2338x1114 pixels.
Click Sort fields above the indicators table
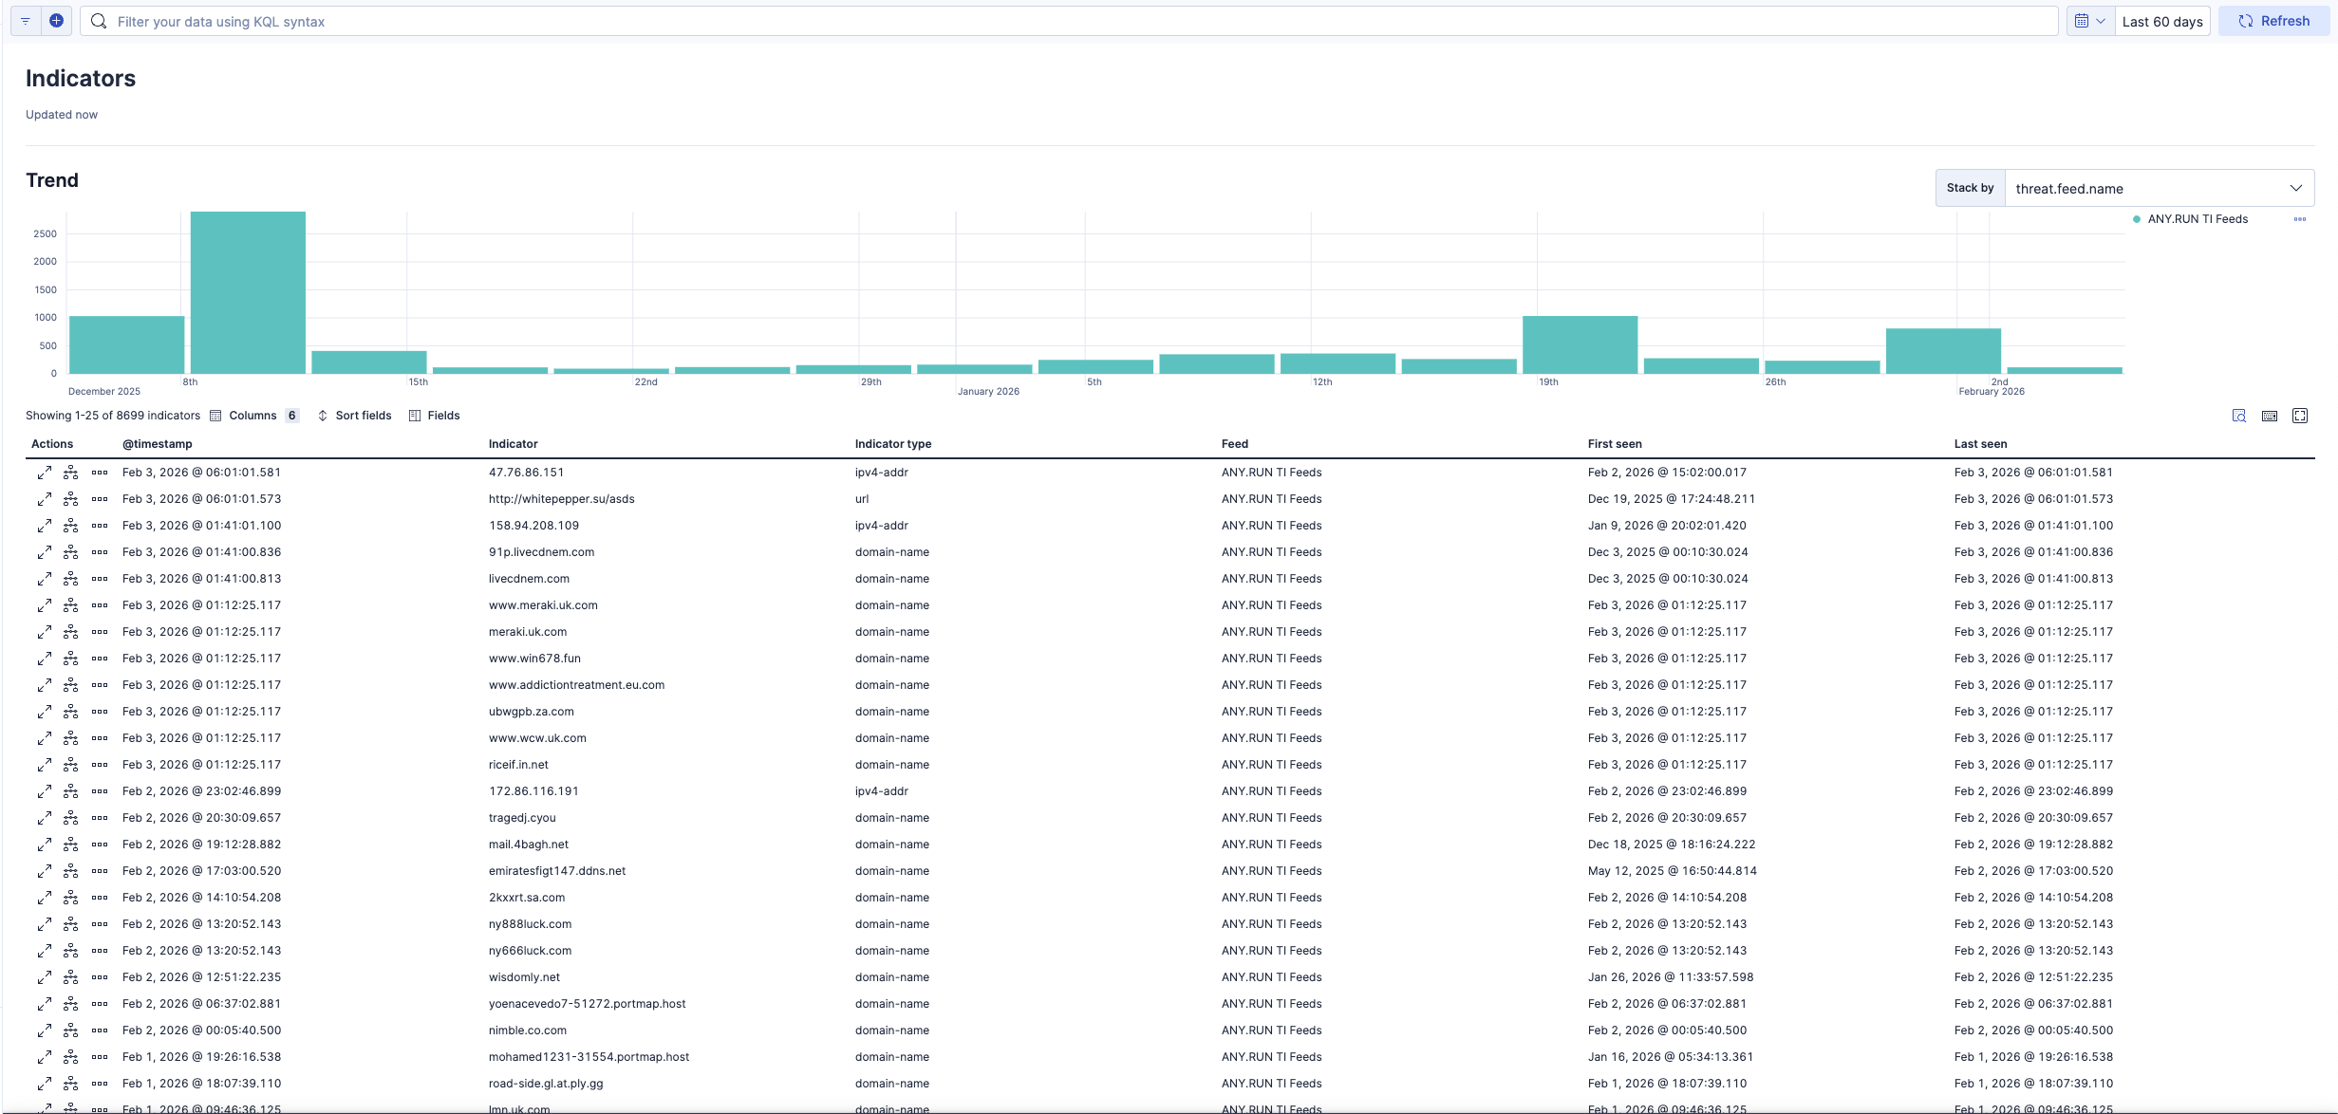[354, 415]
